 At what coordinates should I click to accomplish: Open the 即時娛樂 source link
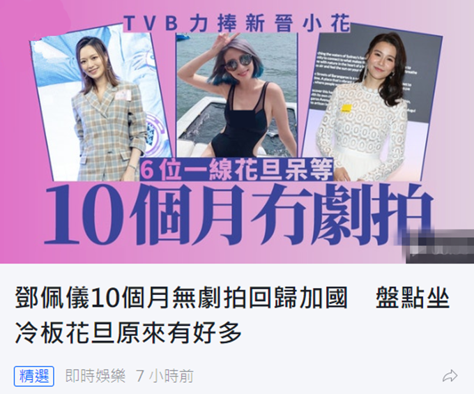point(95,376)
